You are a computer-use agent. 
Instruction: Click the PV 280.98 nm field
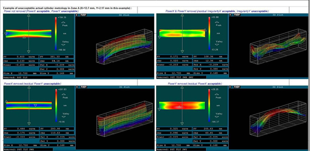[57, 129]
